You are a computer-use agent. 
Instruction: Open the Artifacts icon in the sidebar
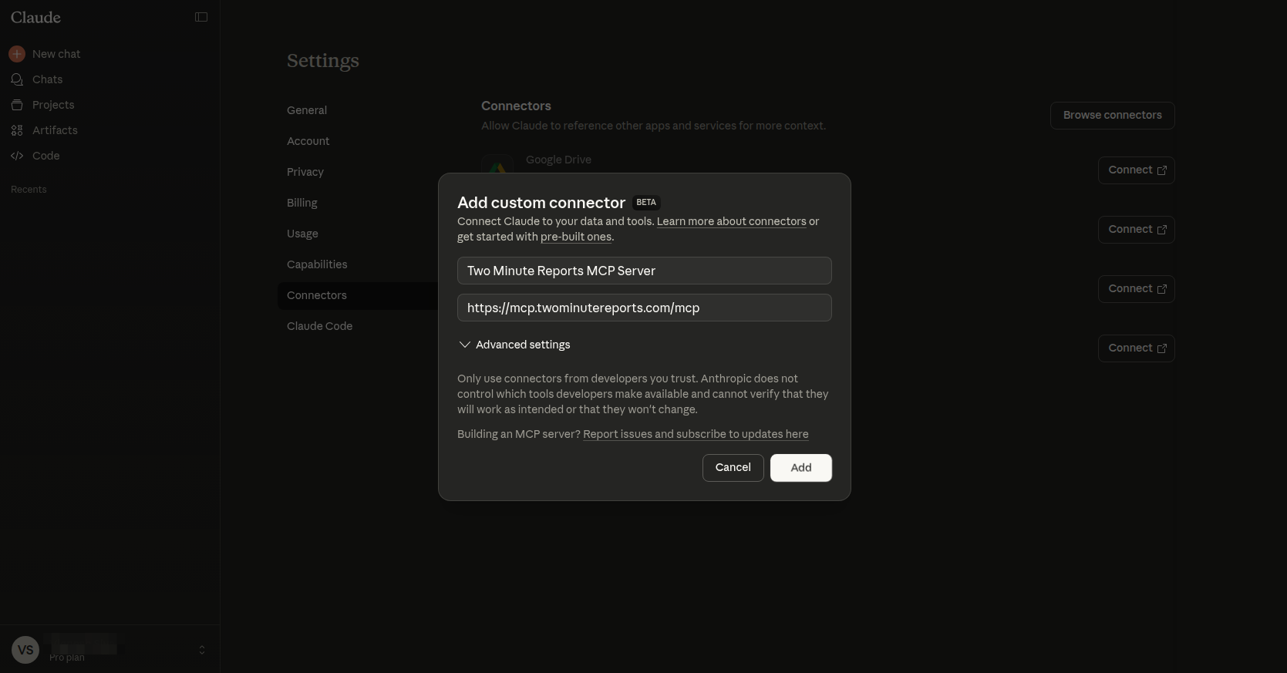pyautogui.click(x=17, y=130)
